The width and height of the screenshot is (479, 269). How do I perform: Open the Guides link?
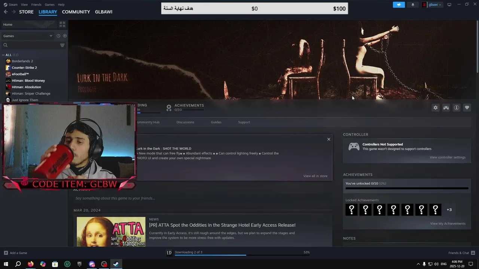216,122
